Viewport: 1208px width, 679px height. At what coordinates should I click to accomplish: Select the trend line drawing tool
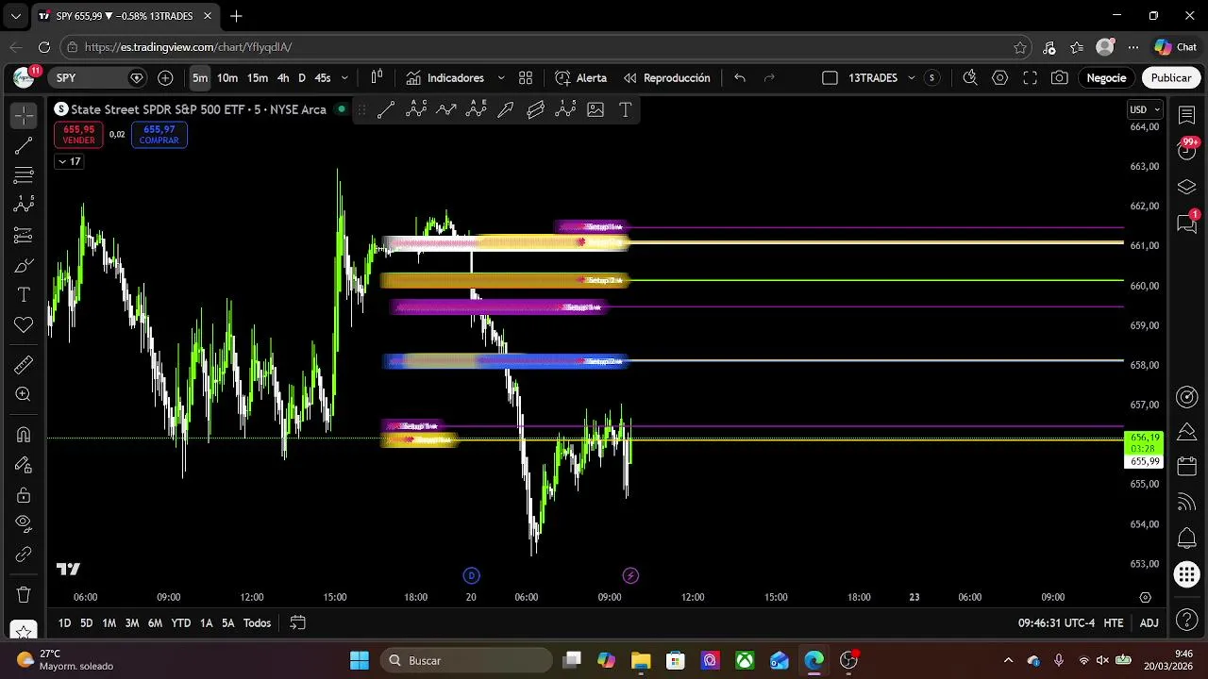point(24,145)
